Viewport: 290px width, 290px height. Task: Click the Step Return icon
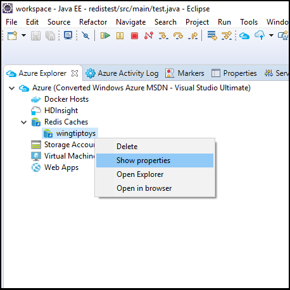pyautogui.click(x=193, y=35)
